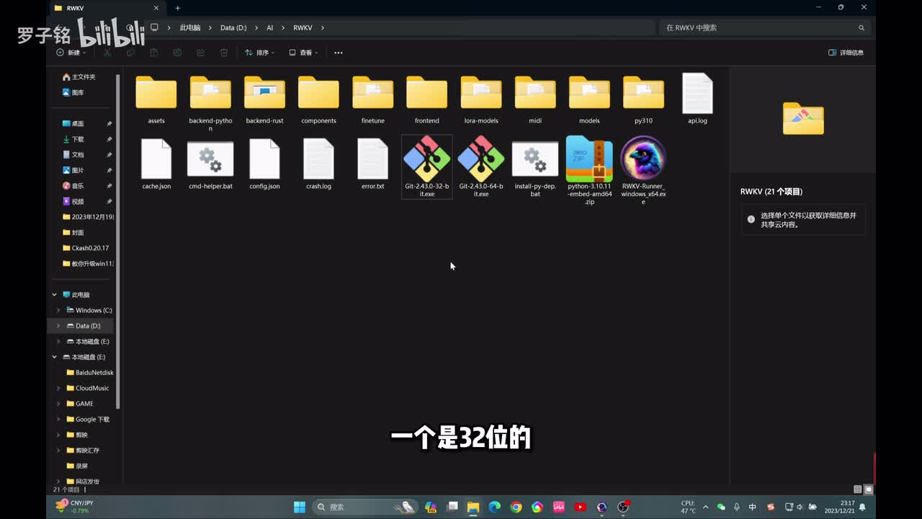Viewport: 922px width, 519px height.
Task: Collapse the 此电脑 tree node
Action: (x=54, y=295)
